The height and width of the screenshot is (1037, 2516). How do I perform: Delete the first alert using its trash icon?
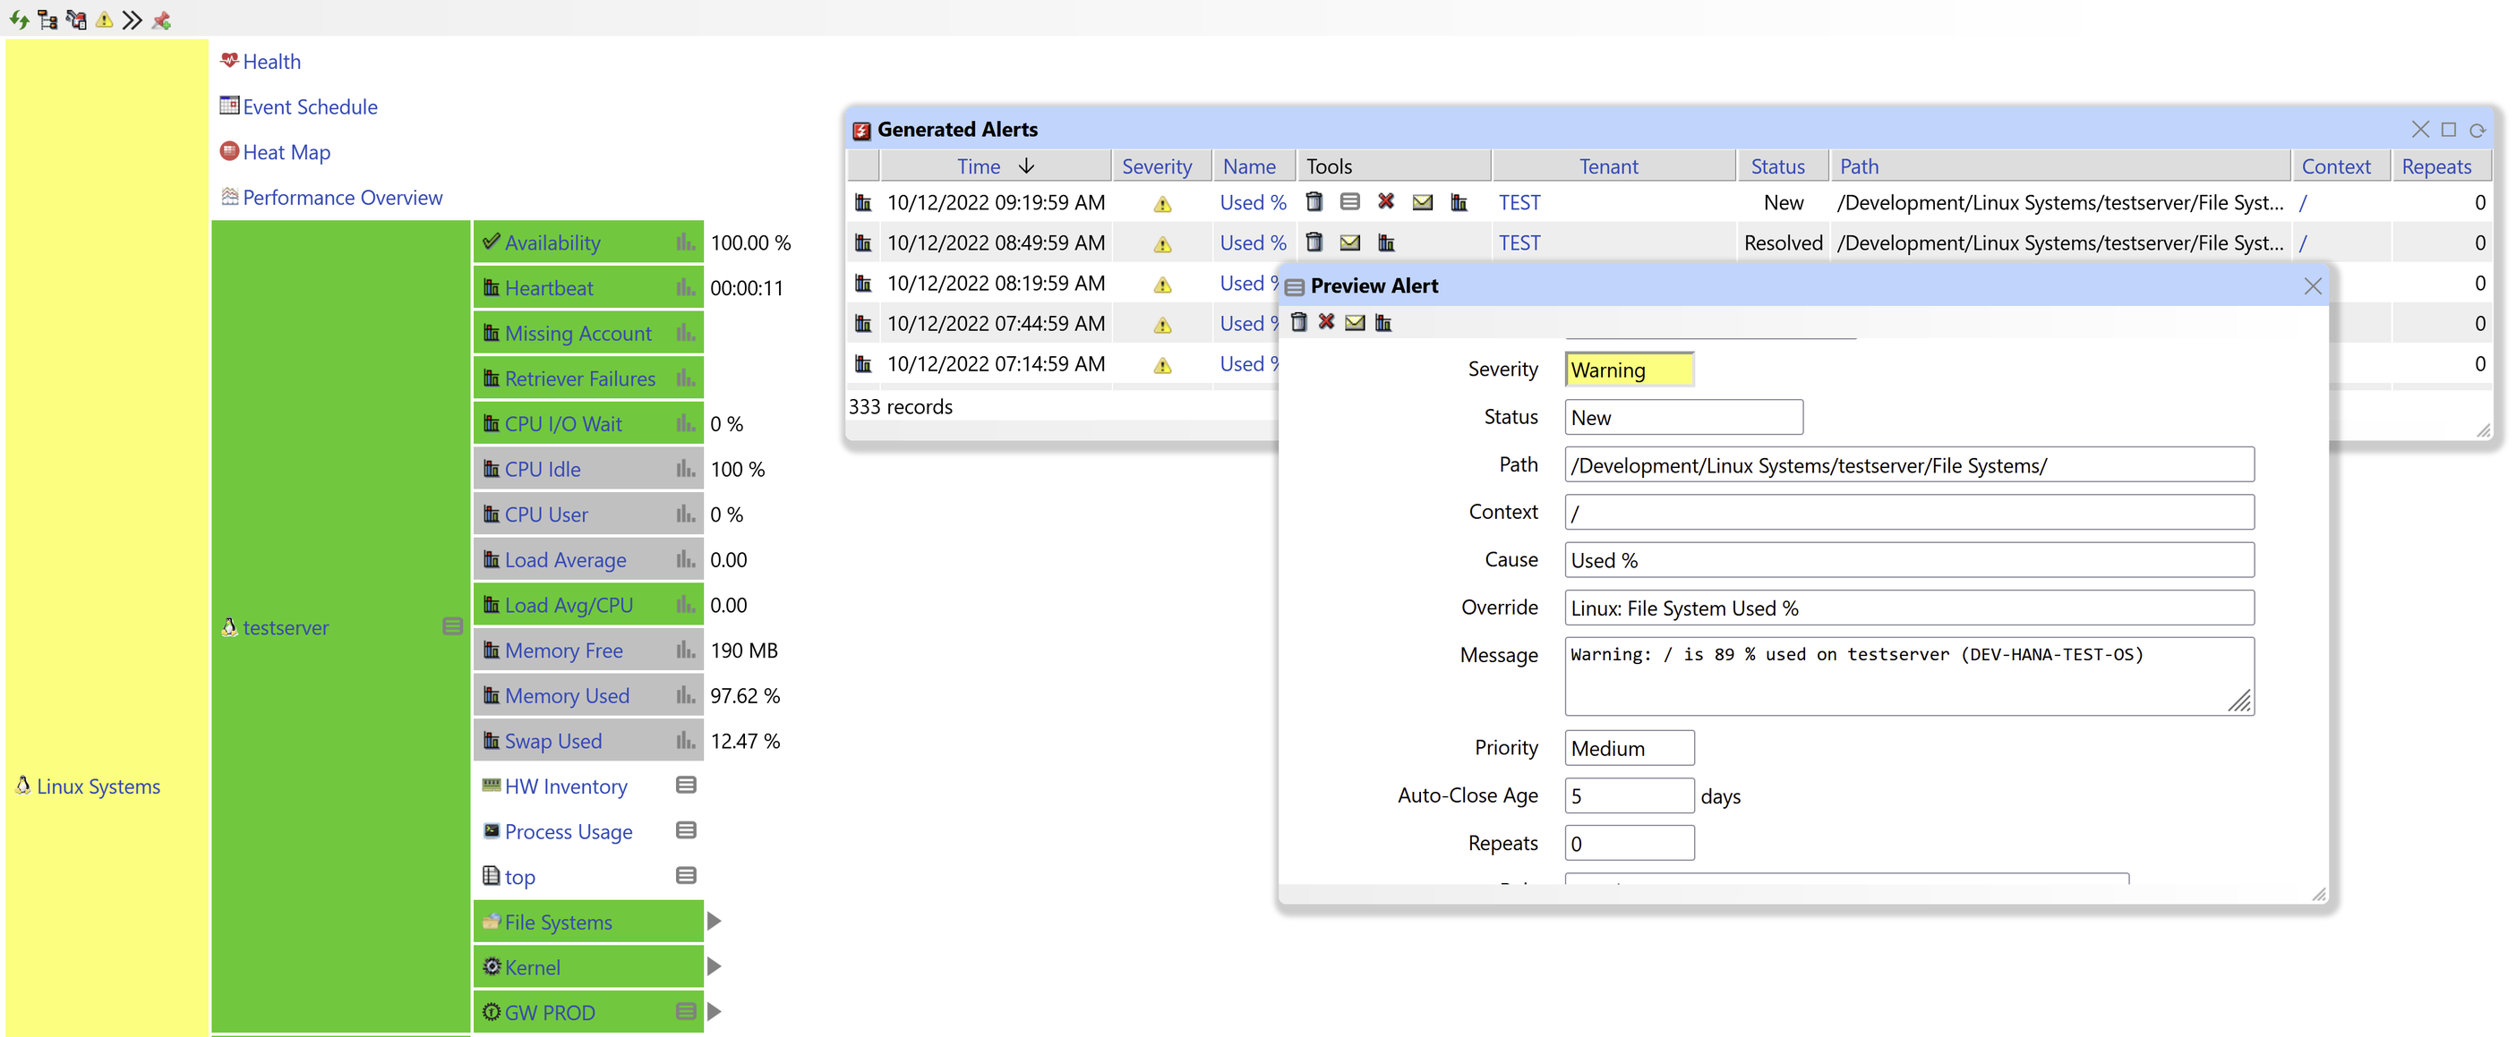1314,202
